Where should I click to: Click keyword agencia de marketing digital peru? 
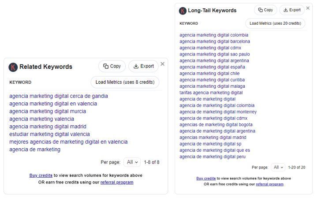212,157
